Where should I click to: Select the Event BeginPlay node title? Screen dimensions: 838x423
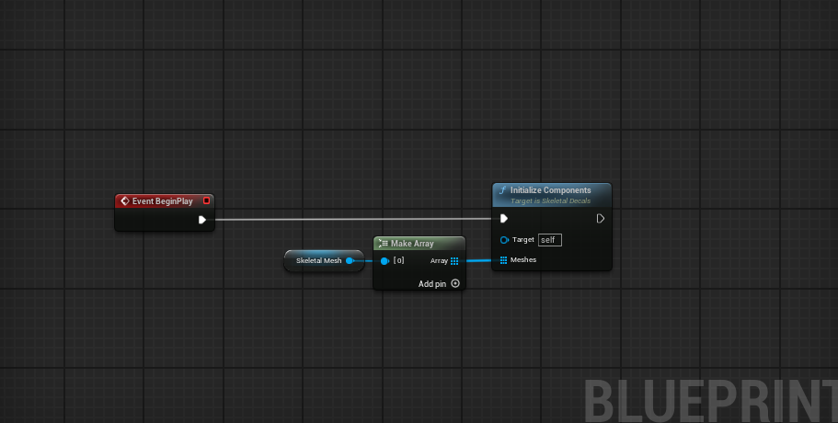[163, 201]
